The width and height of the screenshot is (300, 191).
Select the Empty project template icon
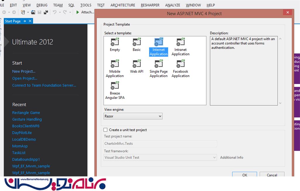(x=115, y=43)
